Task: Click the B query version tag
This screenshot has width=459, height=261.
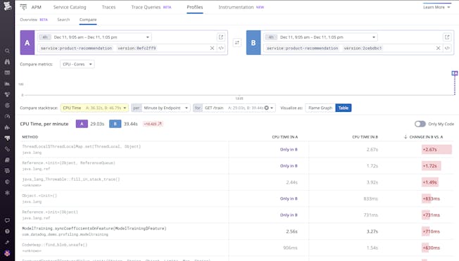Action: pos(363,48)
